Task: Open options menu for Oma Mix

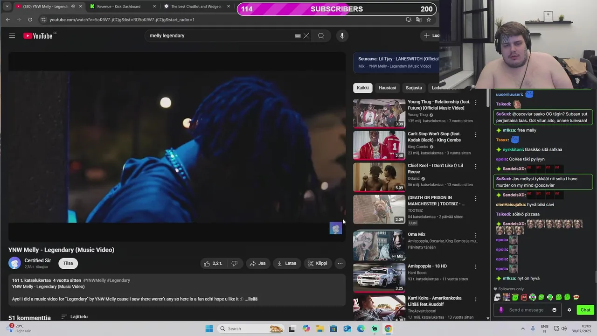Action: point(476,235)
